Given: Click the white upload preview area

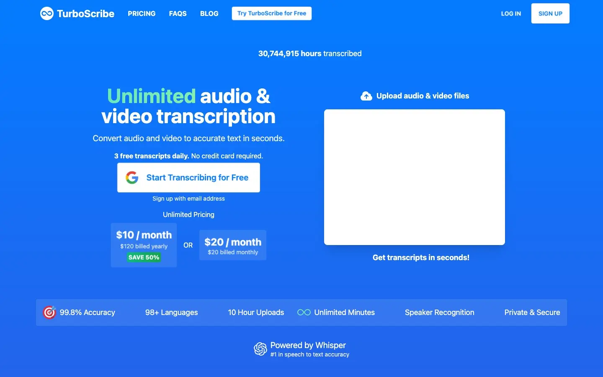Looking at the screenshot, I should (x=414, y=177).
